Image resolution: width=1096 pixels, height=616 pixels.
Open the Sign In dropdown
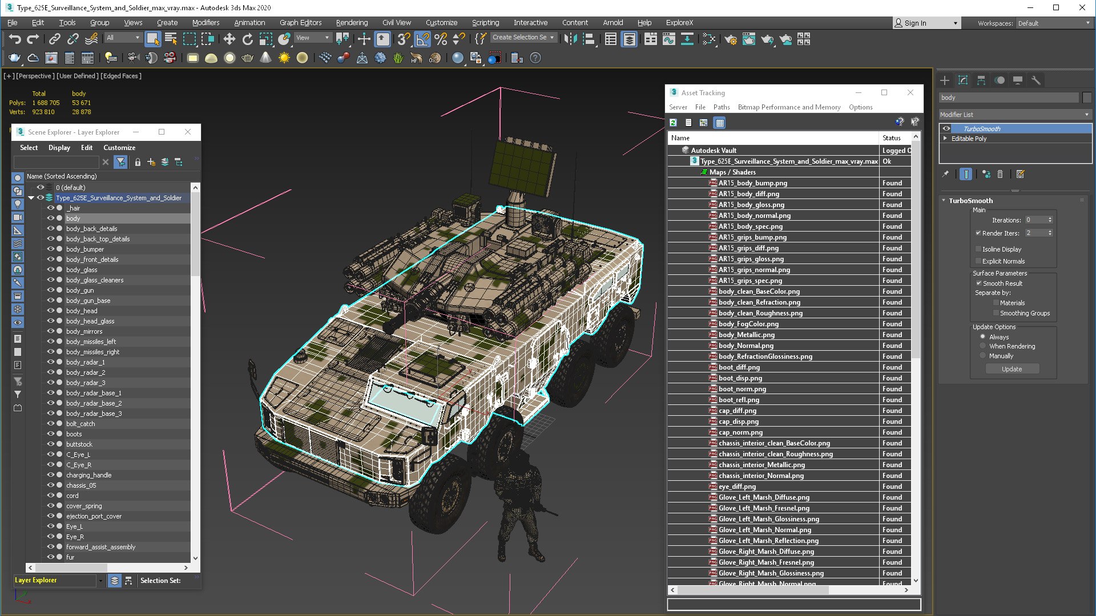coord(926,23)
